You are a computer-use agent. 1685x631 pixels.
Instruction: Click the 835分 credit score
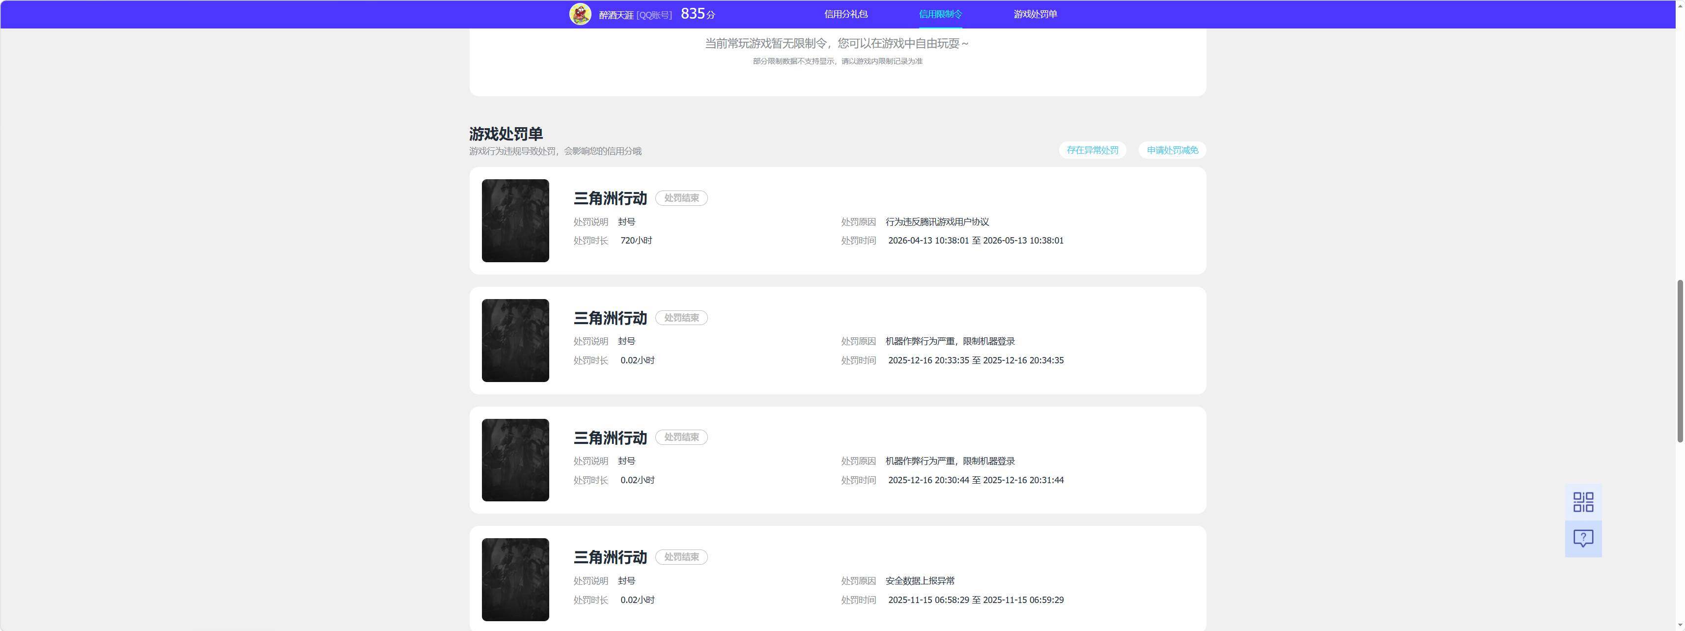click(x=698, y=14)
